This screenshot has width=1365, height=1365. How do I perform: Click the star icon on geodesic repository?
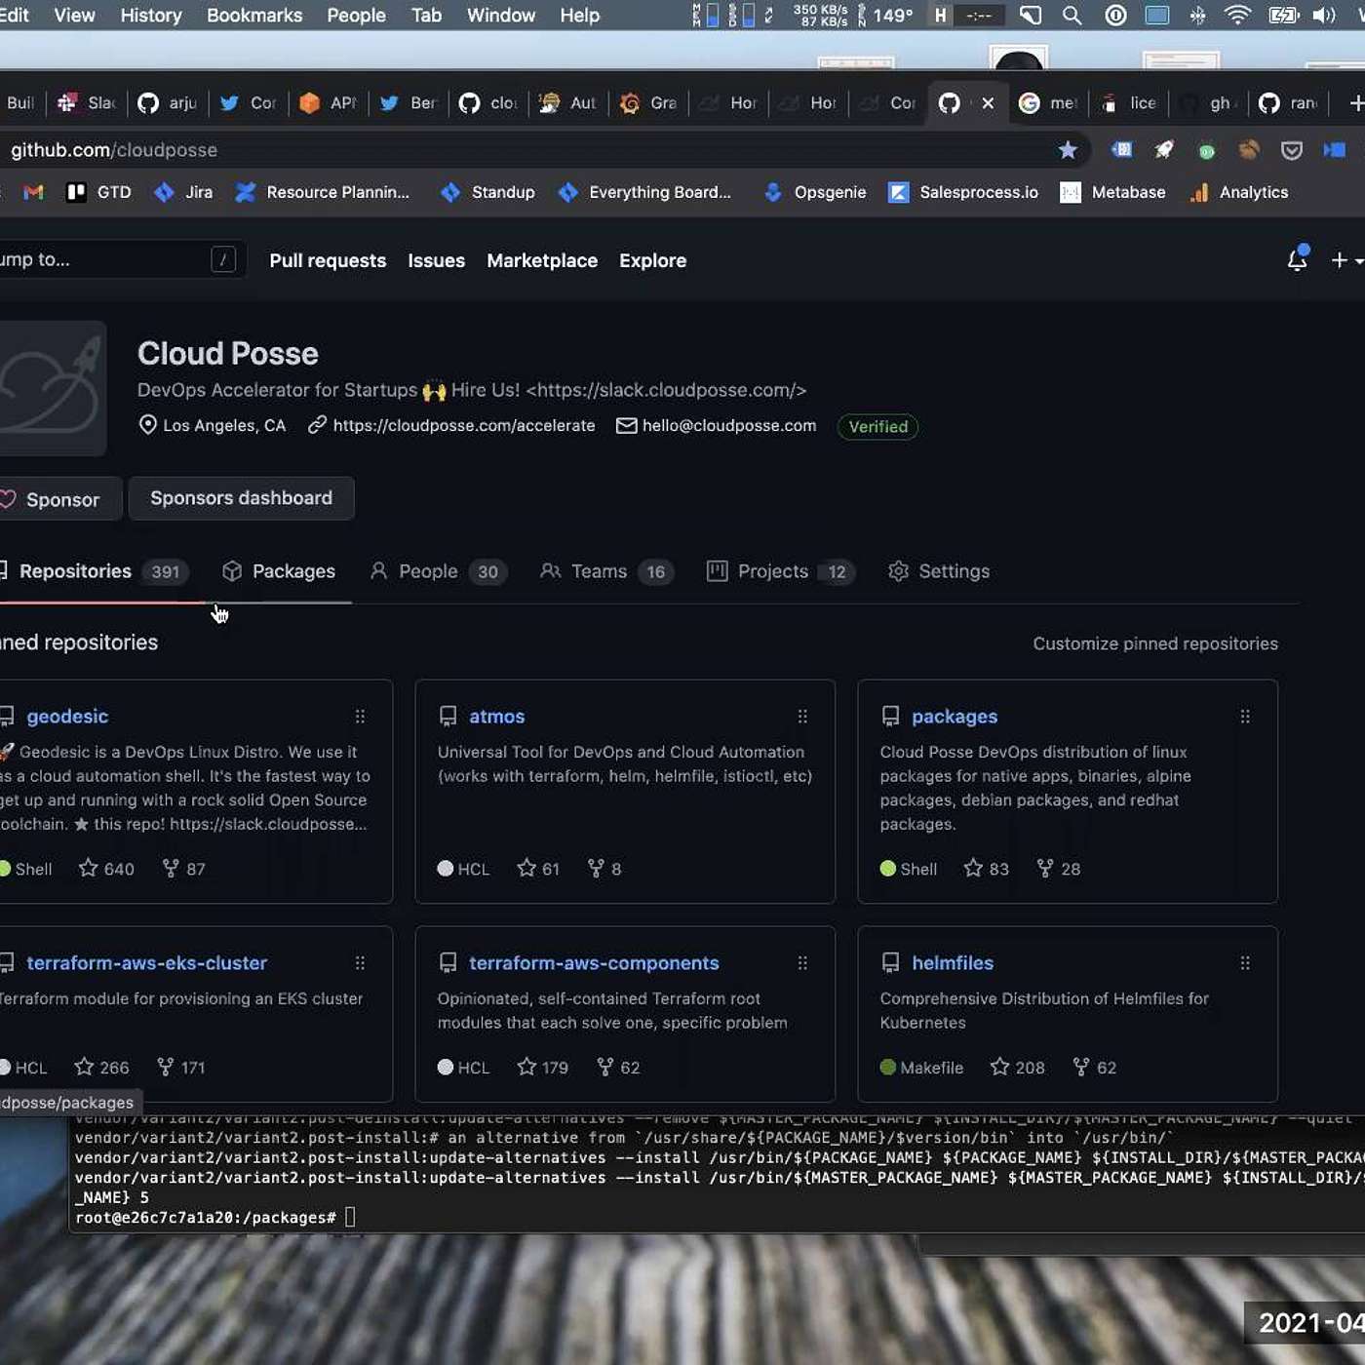[89, 868]
